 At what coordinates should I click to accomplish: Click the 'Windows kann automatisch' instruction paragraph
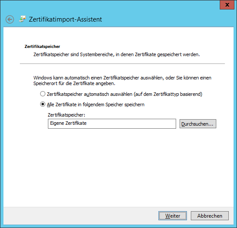point(122,81)
